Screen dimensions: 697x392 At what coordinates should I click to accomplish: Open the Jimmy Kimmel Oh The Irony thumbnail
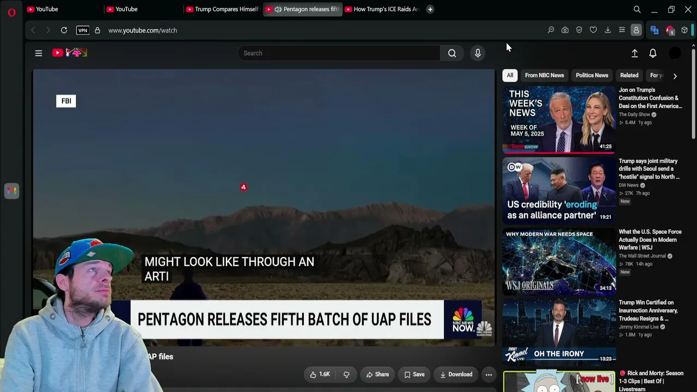(x=559, y=332)
